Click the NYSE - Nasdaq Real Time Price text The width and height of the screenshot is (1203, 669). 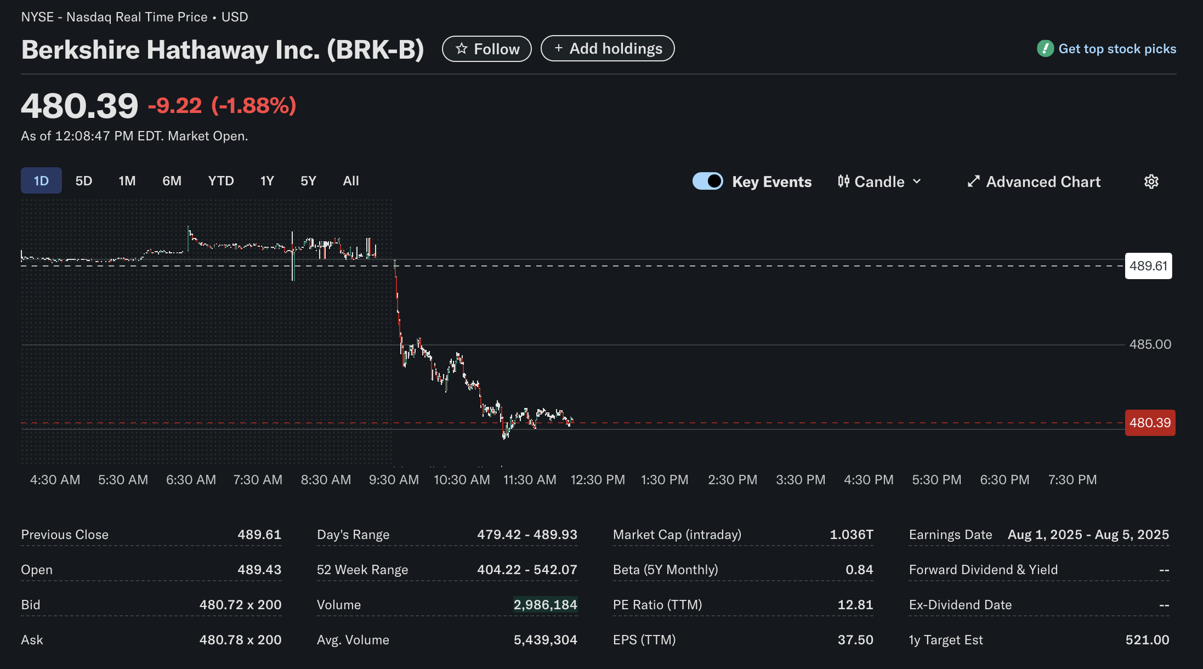click(114, 17)
